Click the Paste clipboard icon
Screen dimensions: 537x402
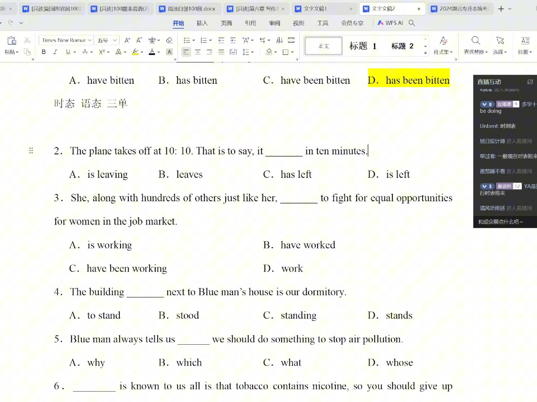tap(12, 40)
